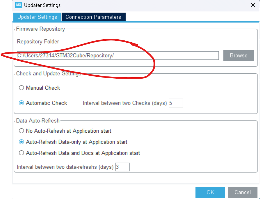Open the Connection Parameters tab
This screenshot has width=260, height=199.
pos(94,17)
